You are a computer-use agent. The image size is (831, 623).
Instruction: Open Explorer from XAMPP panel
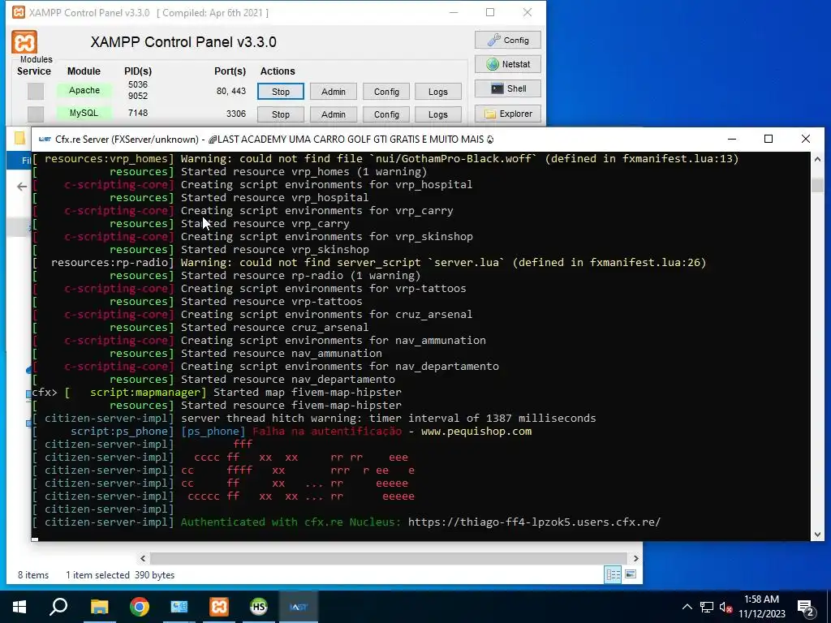[508, 114]
